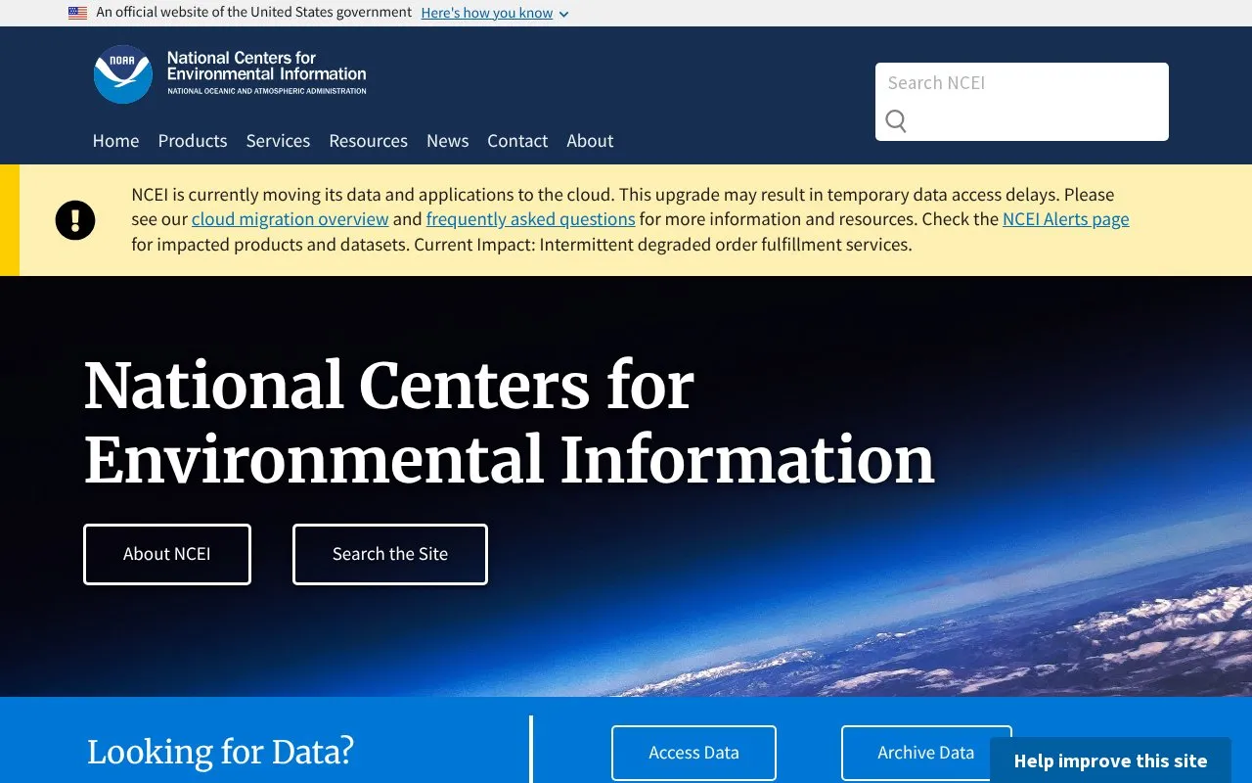Viewport: 1252px width, 783px height.
Task: Focus the Search NCEI input field
Action: [x=1022, y=83]
